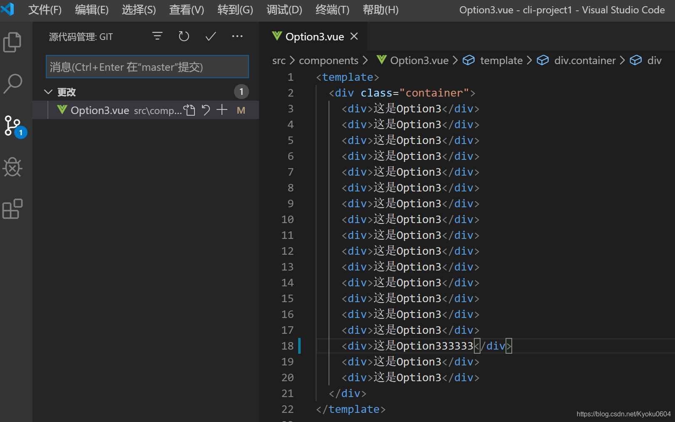Viewport: 675px width, 422px height.
Task: Click the last div breadcrumb segment
Action: pos(655,61)
